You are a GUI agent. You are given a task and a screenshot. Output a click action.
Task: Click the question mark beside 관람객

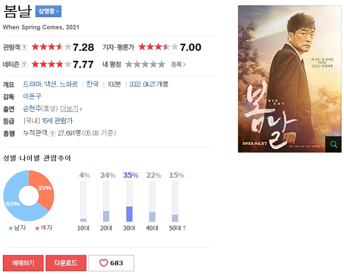pos(25,47)
